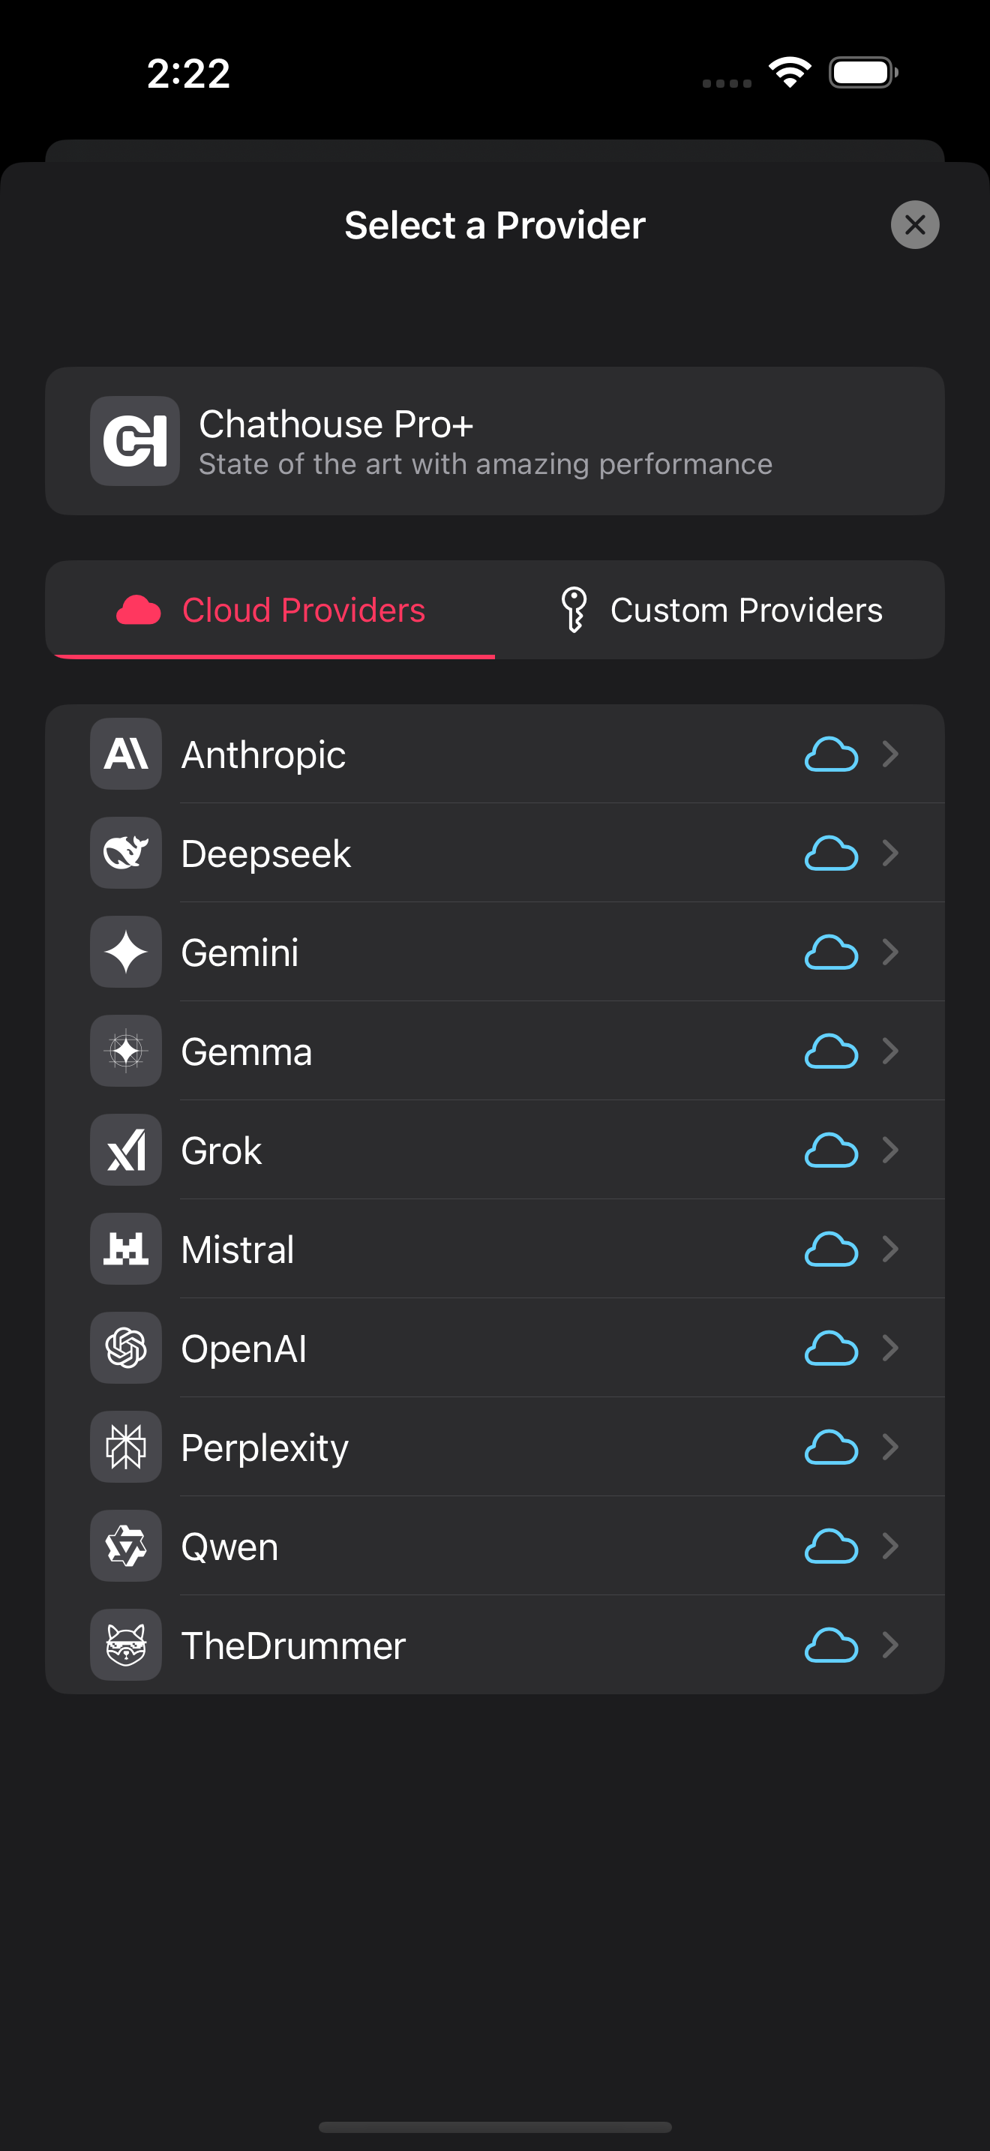The width and height of the screenshot is (990, 2151).
Task: Tap the cloud icon in Perplexity row
Action: 830,1447
